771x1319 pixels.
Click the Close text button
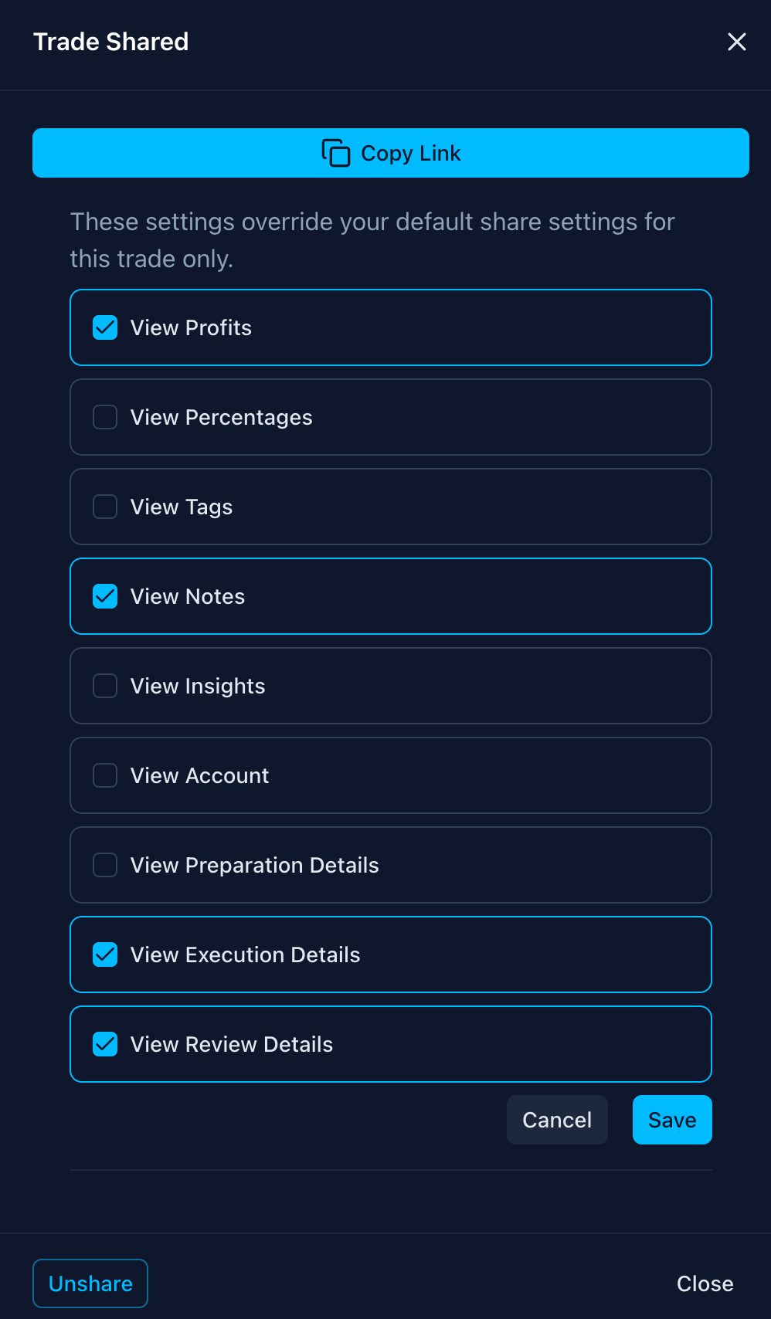(705, 1283)
